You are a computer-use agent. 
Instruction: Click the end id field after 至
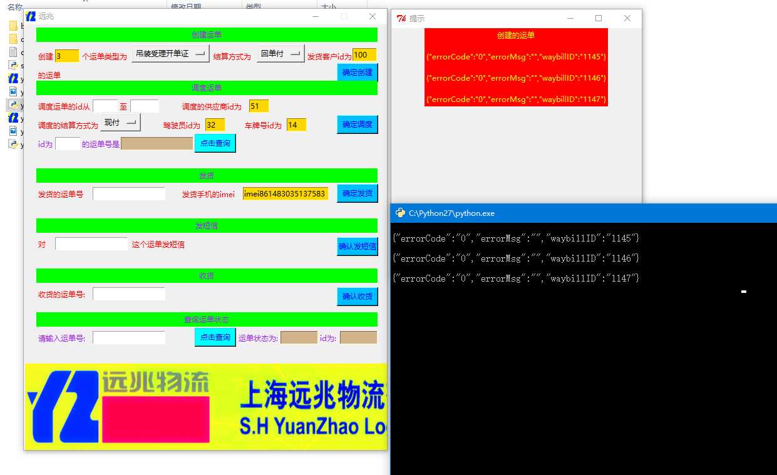(145, 106)
